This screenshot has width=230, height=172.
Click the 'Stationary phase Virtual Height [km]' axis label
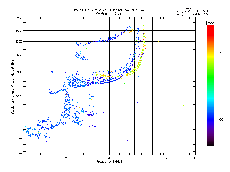(13, 86)
